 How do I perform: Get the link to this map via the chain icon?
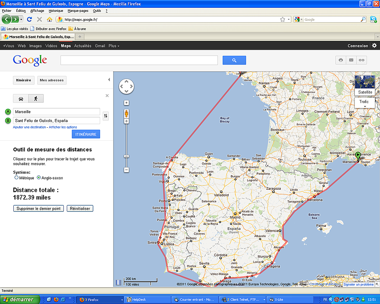pos(361,60)
